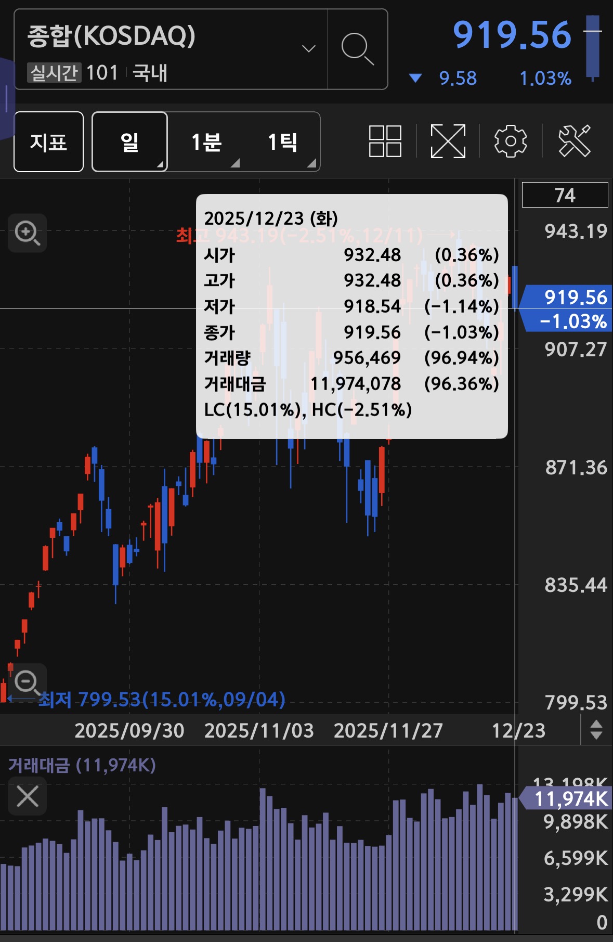
Task: Open the chart settings gear
Action: [510, 141]
